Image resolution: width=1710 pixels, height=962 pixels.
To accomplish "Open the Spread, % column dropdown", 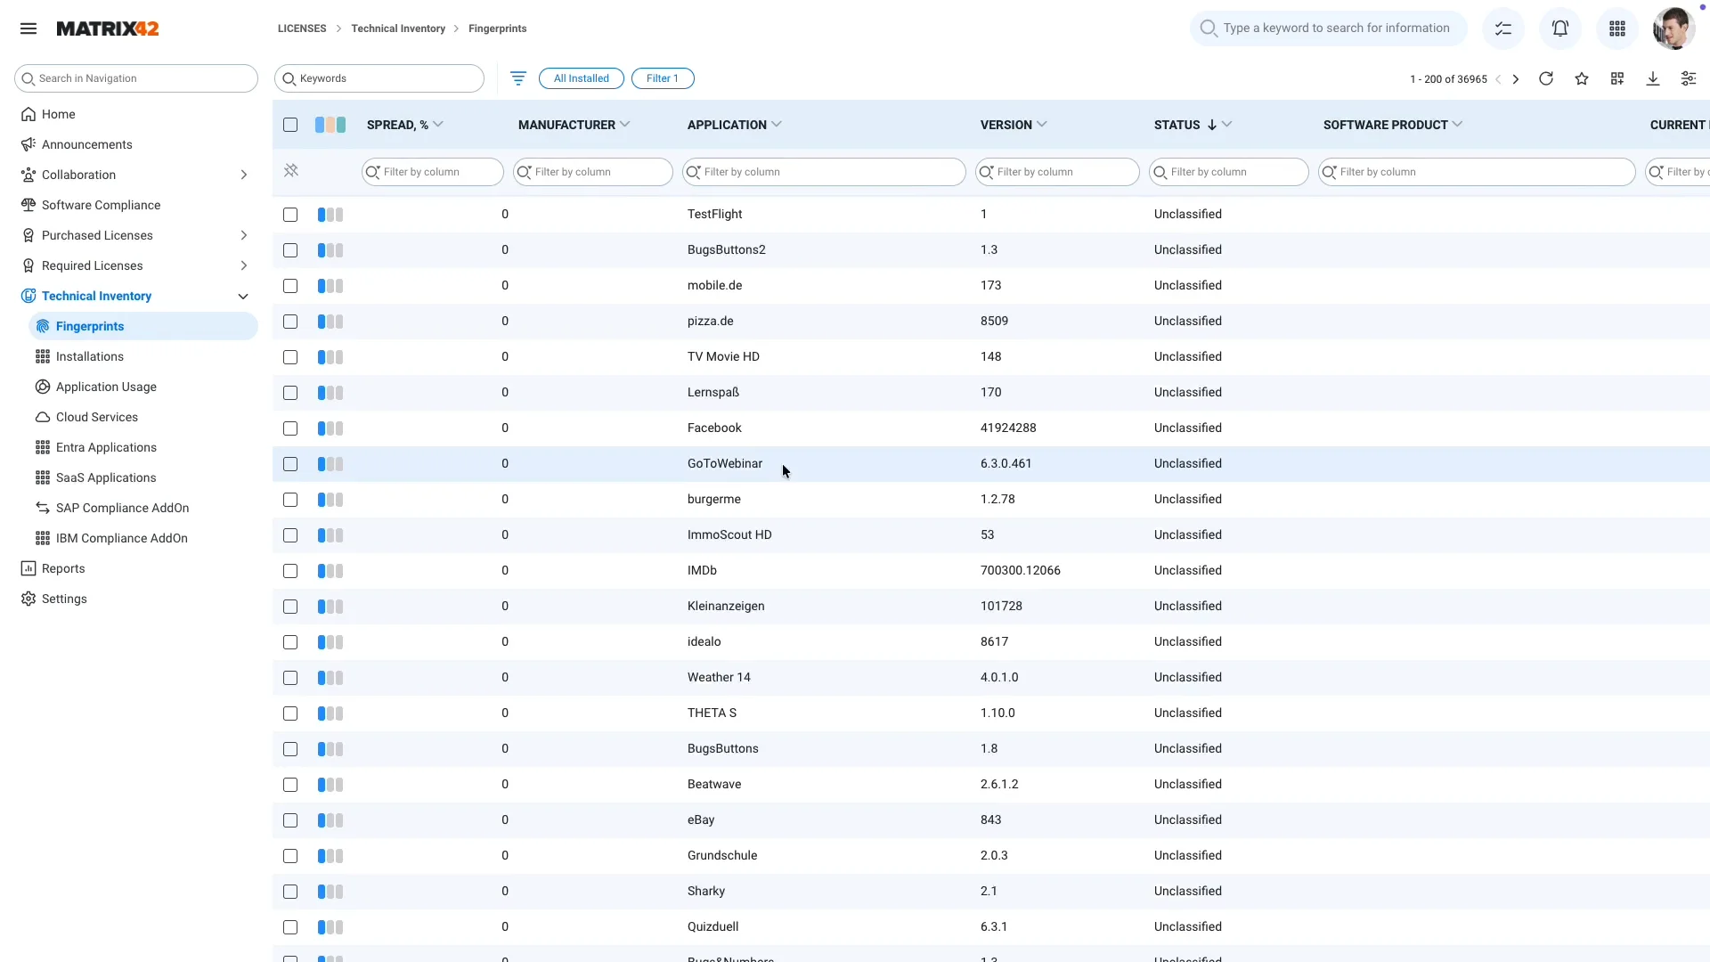I will (438, 125).
